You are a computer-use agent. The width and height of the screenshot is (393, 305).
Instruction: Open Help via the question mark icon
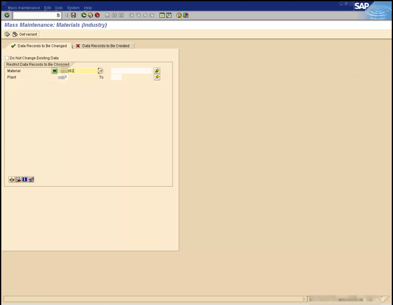pyautogui.click(x=179, y=15)
